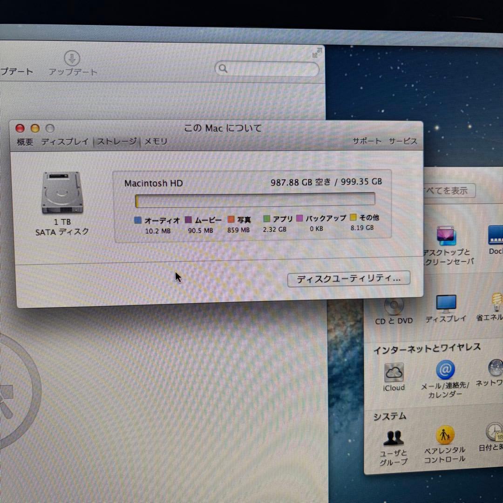Click the yellow その他 color swatch
Image resolution: width=503 pixels, height=503 pixels.
pos(353,217)
